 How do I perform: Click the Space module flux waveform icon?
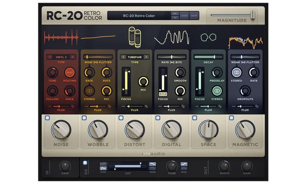(220, 106)
